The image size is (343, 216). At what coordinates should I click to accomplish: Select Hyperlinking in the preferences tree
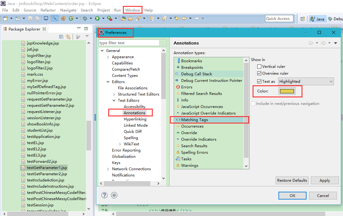135,119
